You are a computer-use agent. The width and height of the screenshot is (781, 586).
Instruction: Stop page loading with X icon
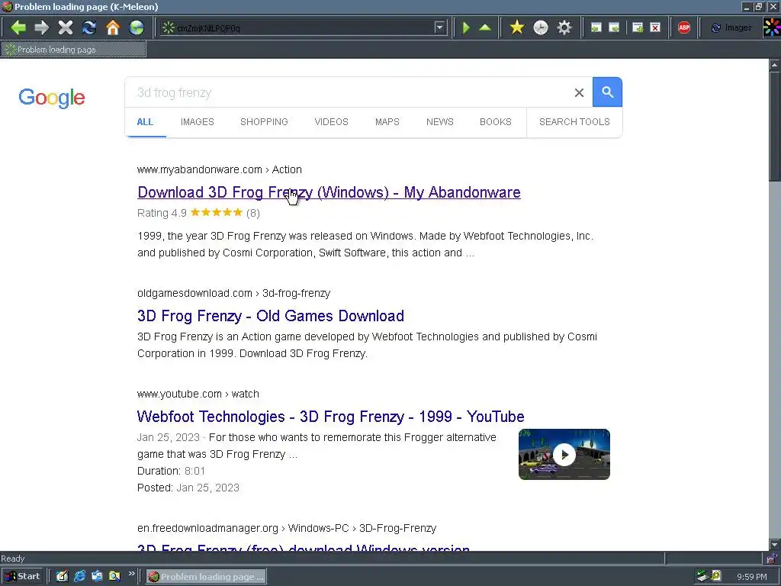66,27
